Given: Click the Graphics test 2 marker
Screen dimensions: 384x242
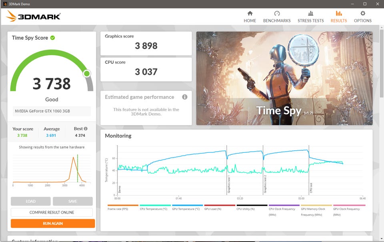Looking at the screenshot, I should 265,184.
